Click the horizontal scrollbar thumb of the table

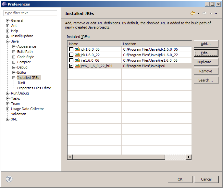pos(119,157)
